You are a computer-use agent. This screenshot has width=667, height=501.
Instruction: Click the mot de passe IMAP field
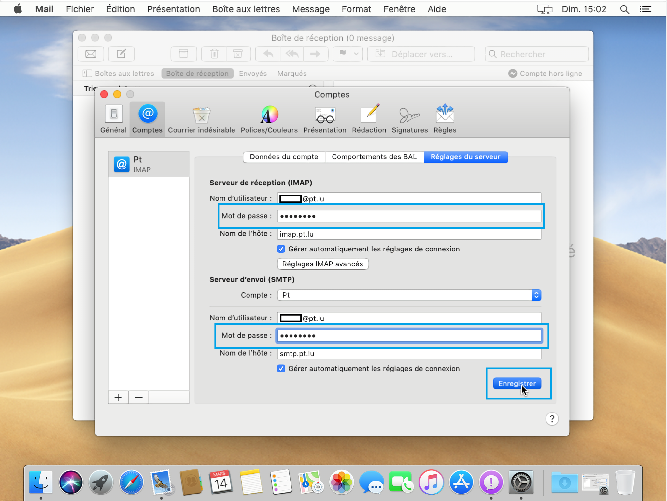coord(408,216)
